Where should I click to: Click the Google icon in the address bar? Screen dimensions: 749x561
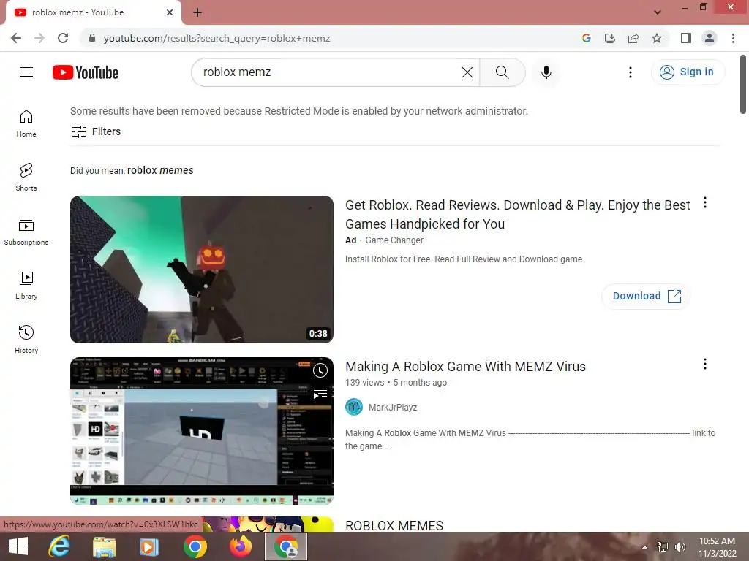pyautogui.click(x=587, y=38)
